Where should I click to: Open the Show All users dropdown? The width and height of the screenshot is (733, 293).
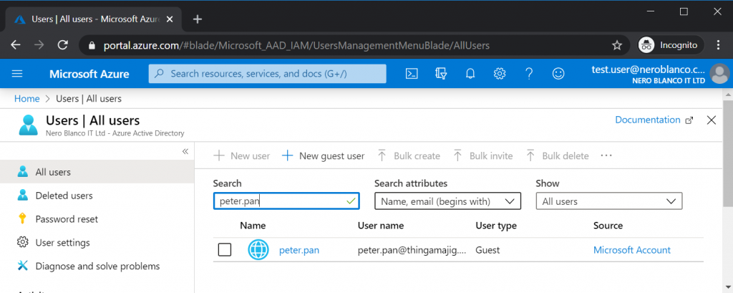(x=608, y=201)
